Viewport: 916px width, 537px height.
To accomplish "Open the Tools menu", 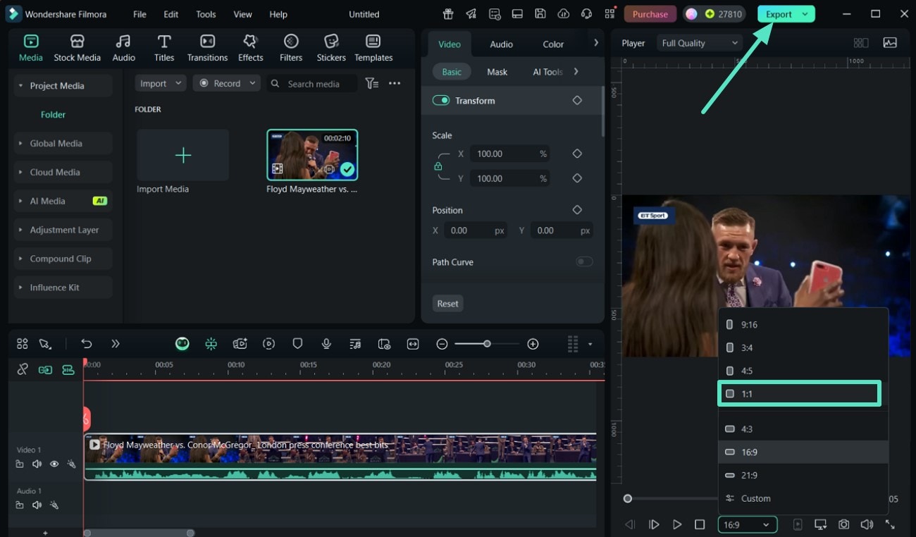I will coord(206,14).
